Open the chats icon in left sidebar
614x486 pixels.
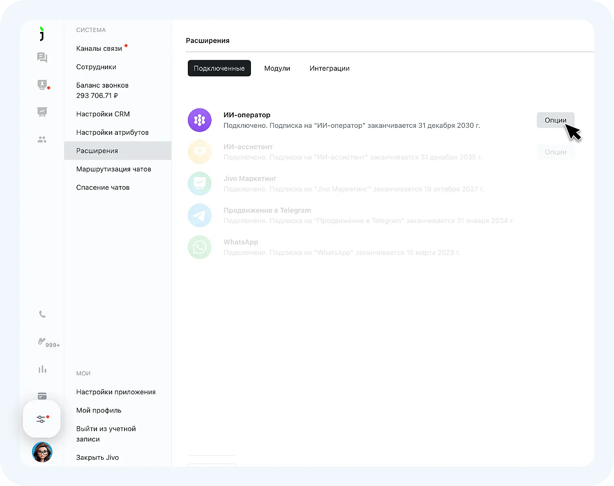pos(42,57)
